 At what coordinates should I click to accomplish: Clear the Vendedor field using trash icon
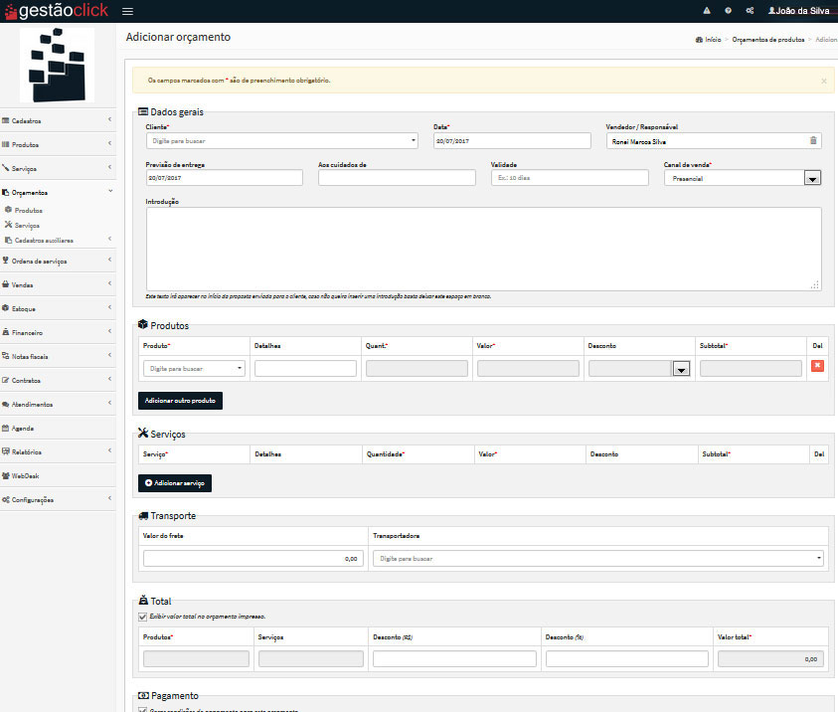coord(813,141)
